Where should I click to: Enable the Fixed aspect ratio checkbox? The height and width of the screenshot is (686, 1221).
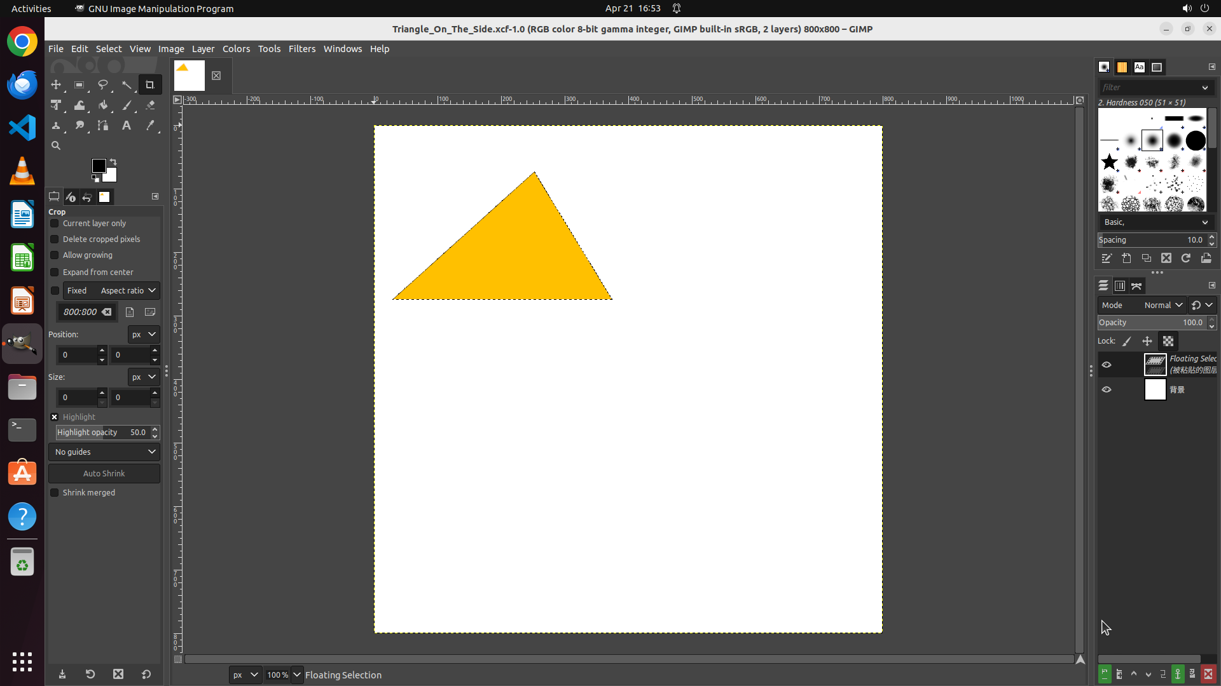click(55, 290)
